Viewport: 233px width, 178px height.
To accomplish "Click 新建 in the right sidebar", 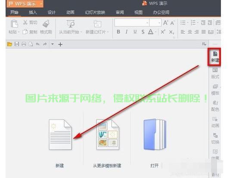I will pyautogui.click(x=214, y=57).
